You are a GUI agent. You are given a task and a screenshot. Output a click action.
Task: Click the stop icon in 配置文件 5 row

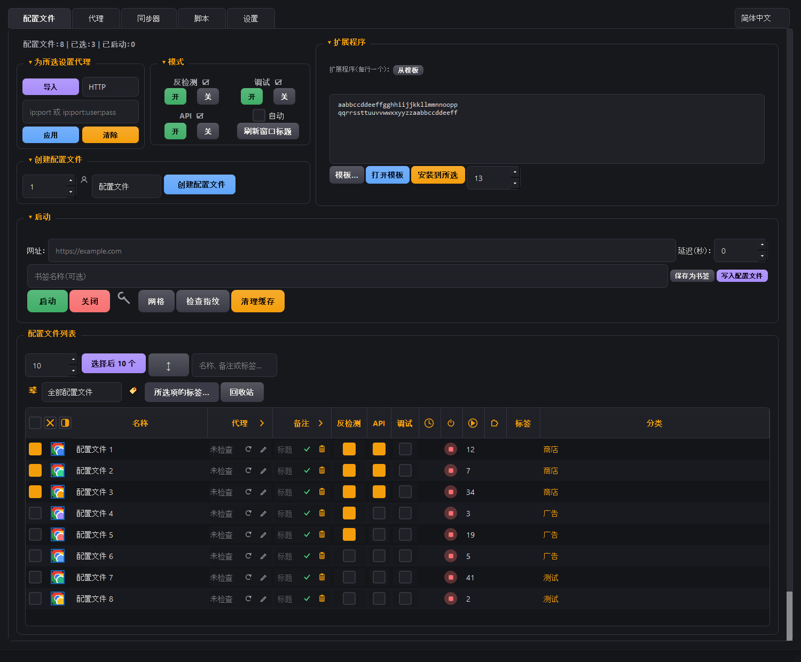point(451,534)
